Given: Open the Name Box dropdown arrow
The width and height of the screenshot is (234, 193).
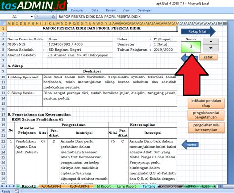Looking at the screenshot, I should tap(32, 17).
